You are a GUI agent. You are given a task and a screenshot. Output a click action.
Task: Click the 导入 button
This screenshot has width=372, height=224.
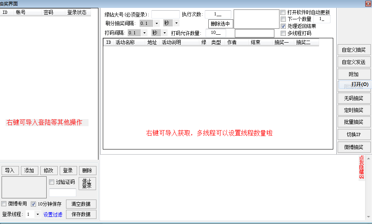10,170
